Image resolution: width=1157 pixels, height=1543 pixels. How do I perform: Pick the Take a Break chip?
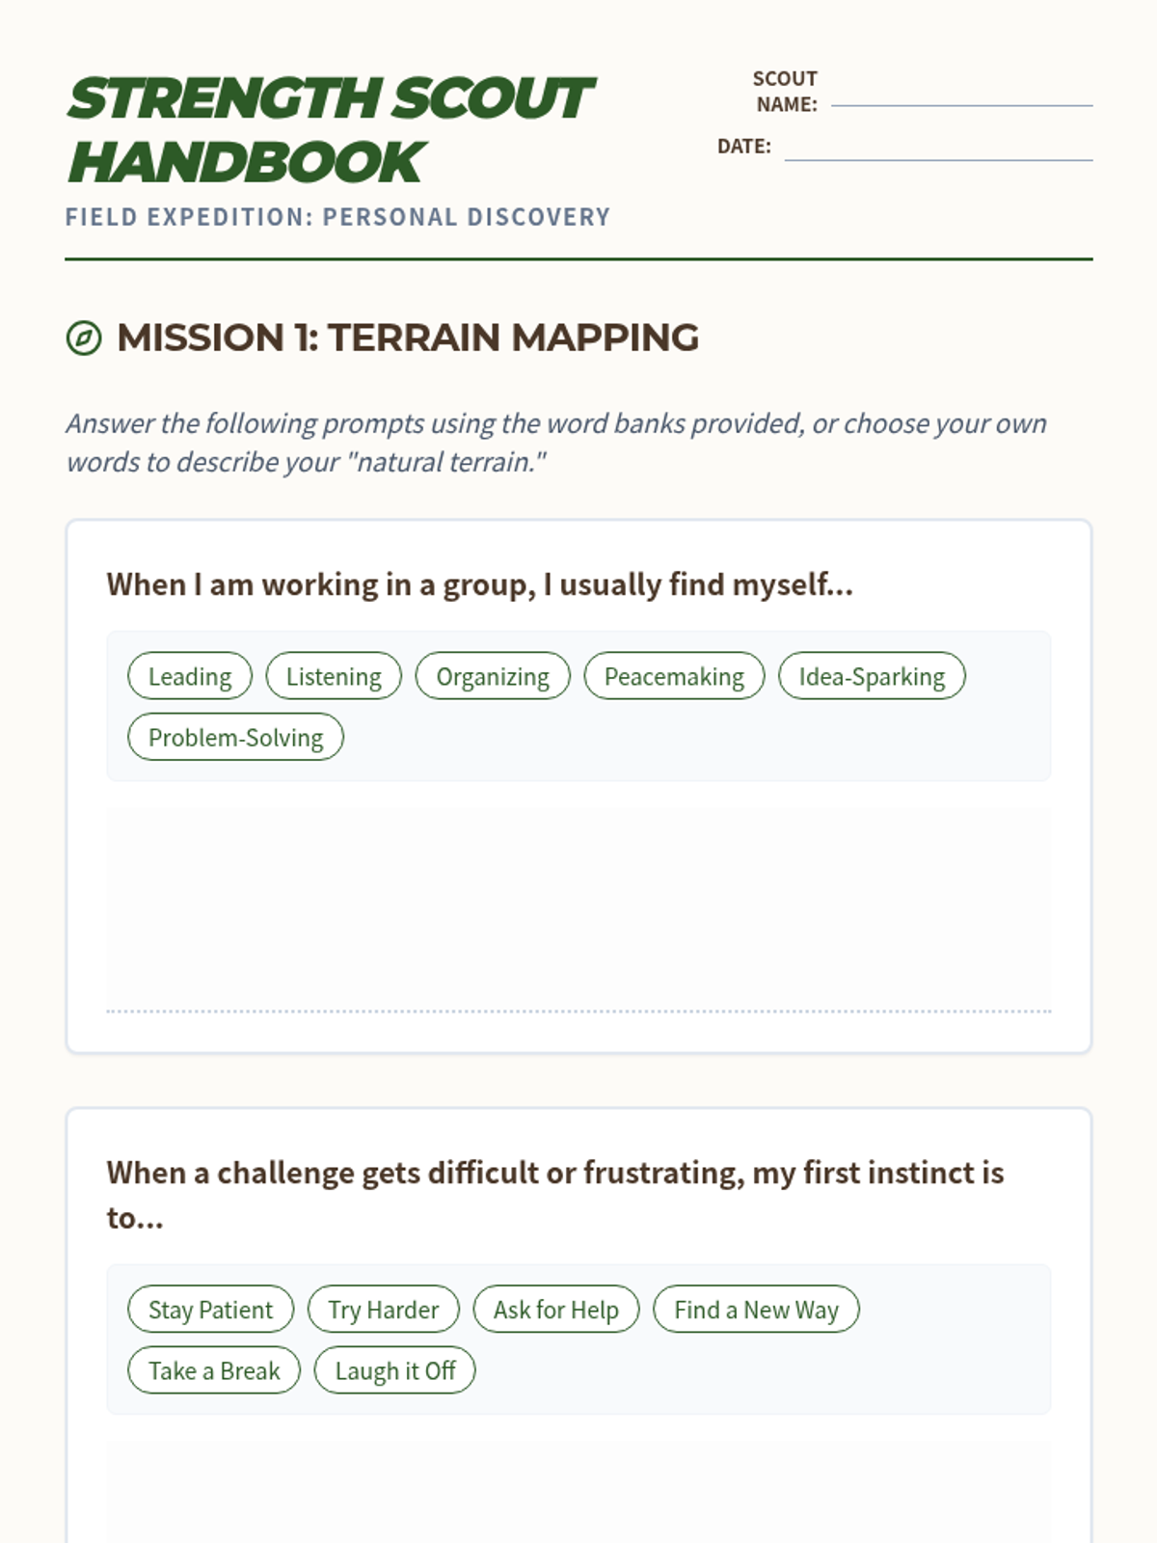tap(214, 1369)
